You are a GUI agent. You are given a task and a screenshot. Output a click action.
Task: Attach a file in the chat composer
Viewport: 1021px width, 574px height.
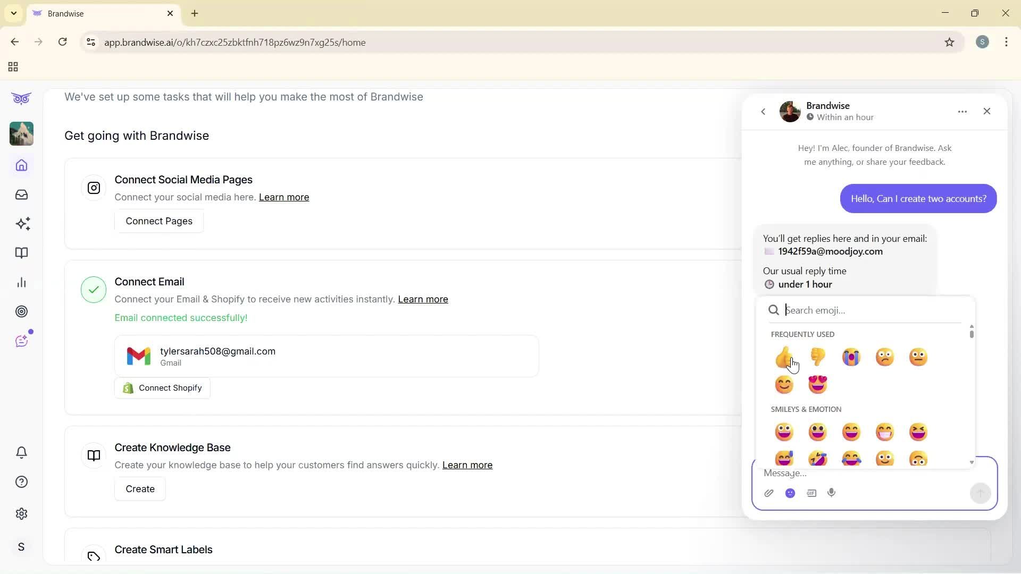pyautogui.click(x=769, y=493)
